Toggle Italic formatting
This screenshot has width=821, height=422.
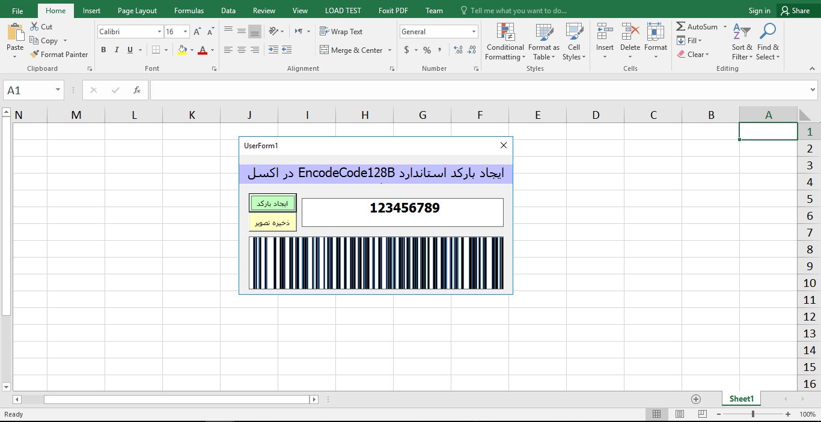117,50
